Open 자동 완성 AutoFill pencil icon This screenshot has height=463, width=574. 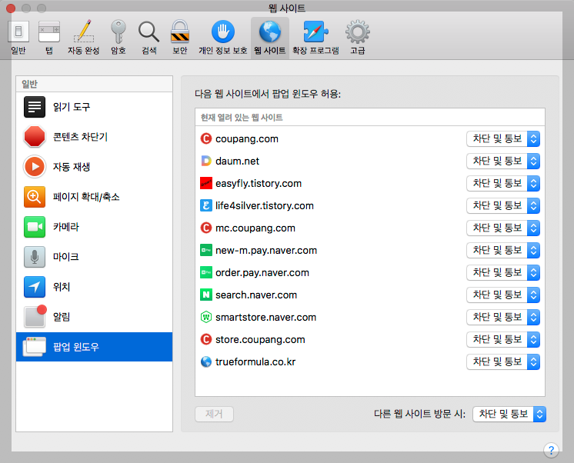pos(84,32)
